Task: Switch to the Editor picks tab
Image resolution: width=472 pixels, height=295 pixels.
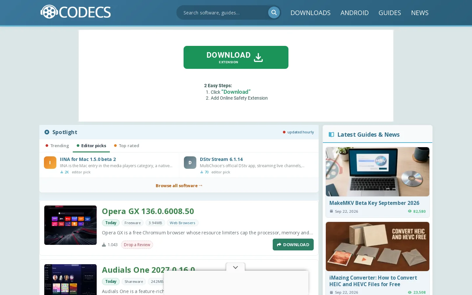Action: tap(91, 146)
